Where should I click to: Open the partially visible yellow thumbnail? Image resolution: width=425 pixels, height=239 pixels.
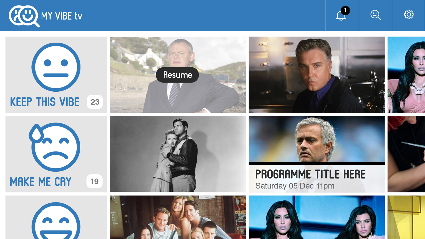pyautogui.click(x=406, y=217)
